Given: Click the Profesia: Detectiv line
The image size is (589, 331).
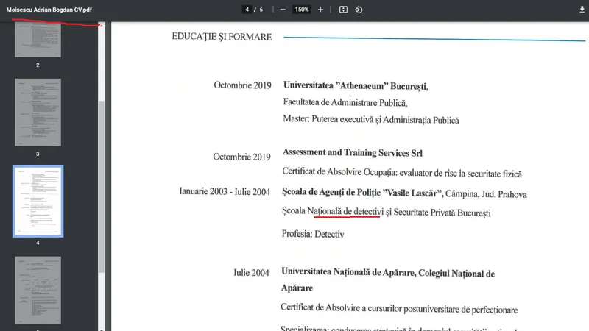Looking at the screenshot, I should [x=313, y=235].
